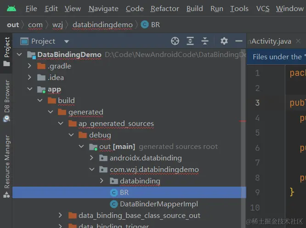This screenshot has width=306, height=228.
Task: Open Project panel settings gear
Action: pyautogui.click(x=224, y=41)
